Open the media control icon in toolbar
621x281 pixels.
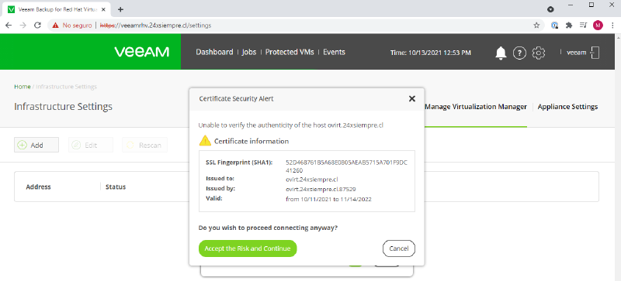(x=583, y=26)
